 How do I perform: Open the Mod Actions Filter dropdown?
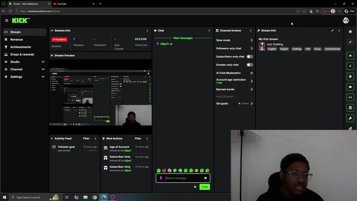(138, 138)
